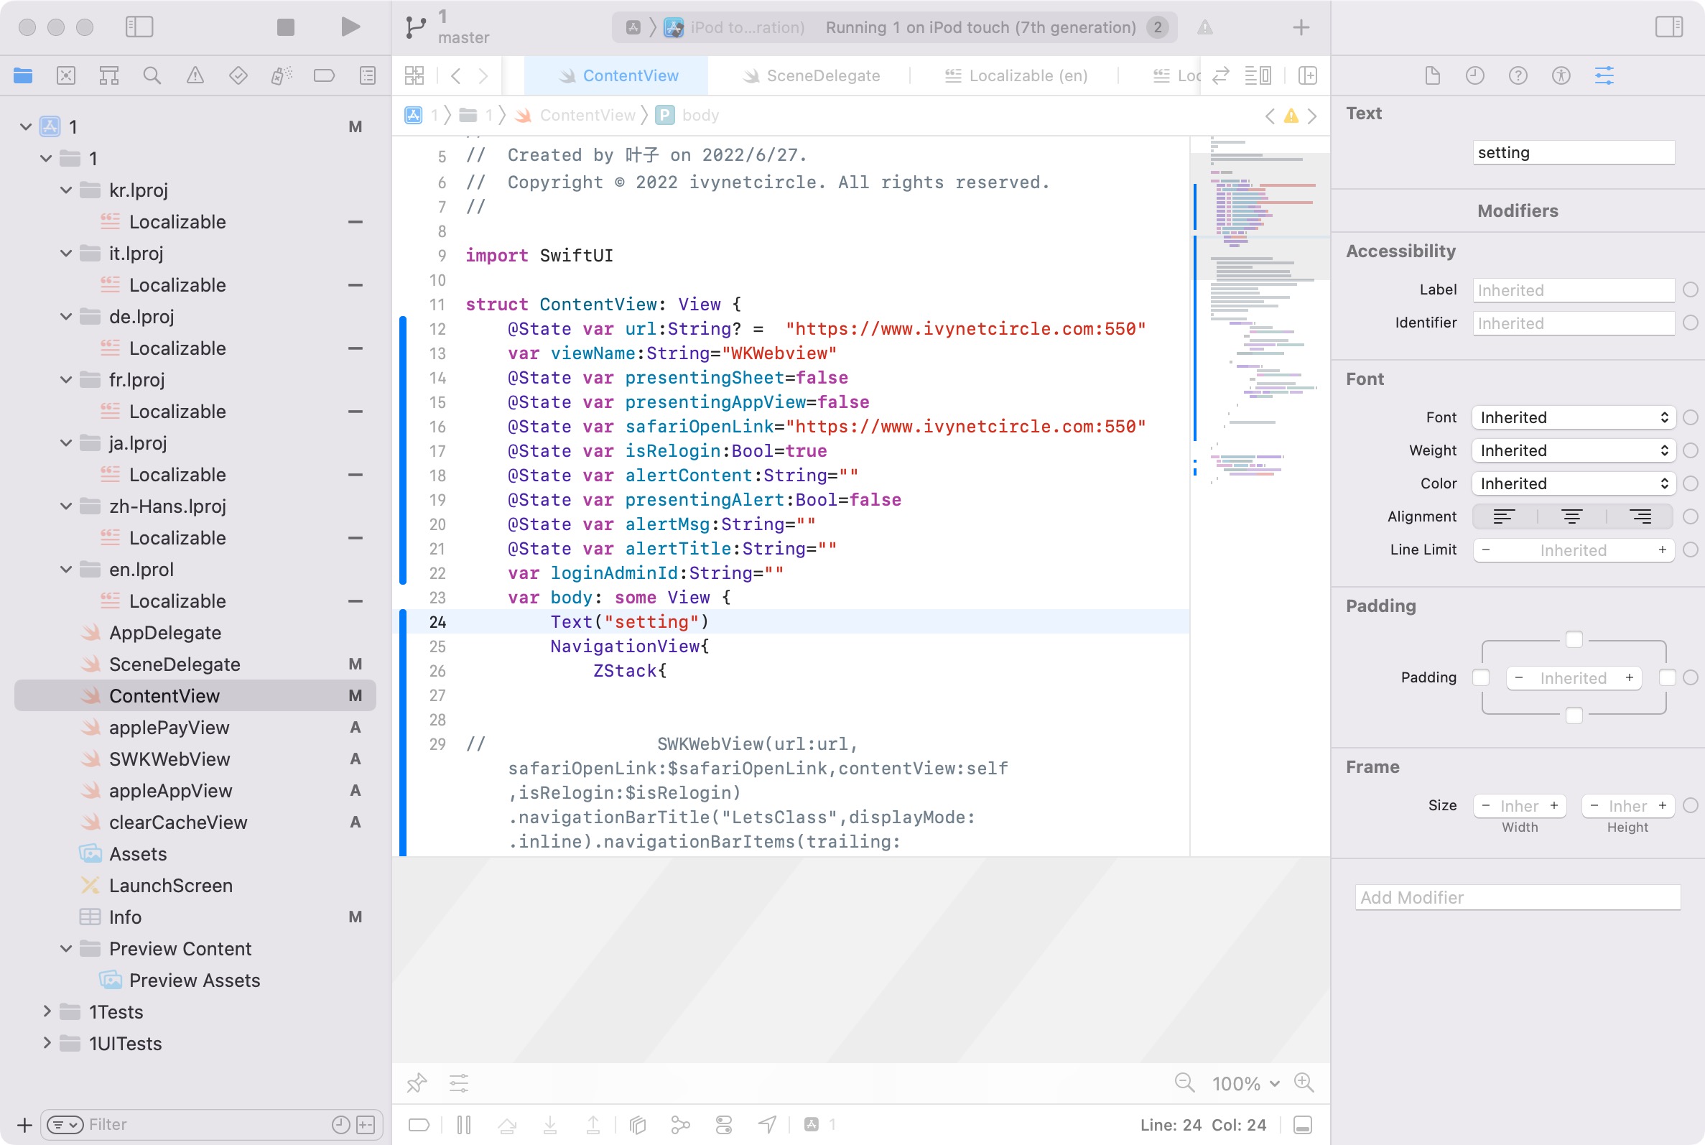
Task: Increase the Line Limit with plus
Action: point(1662,550)
